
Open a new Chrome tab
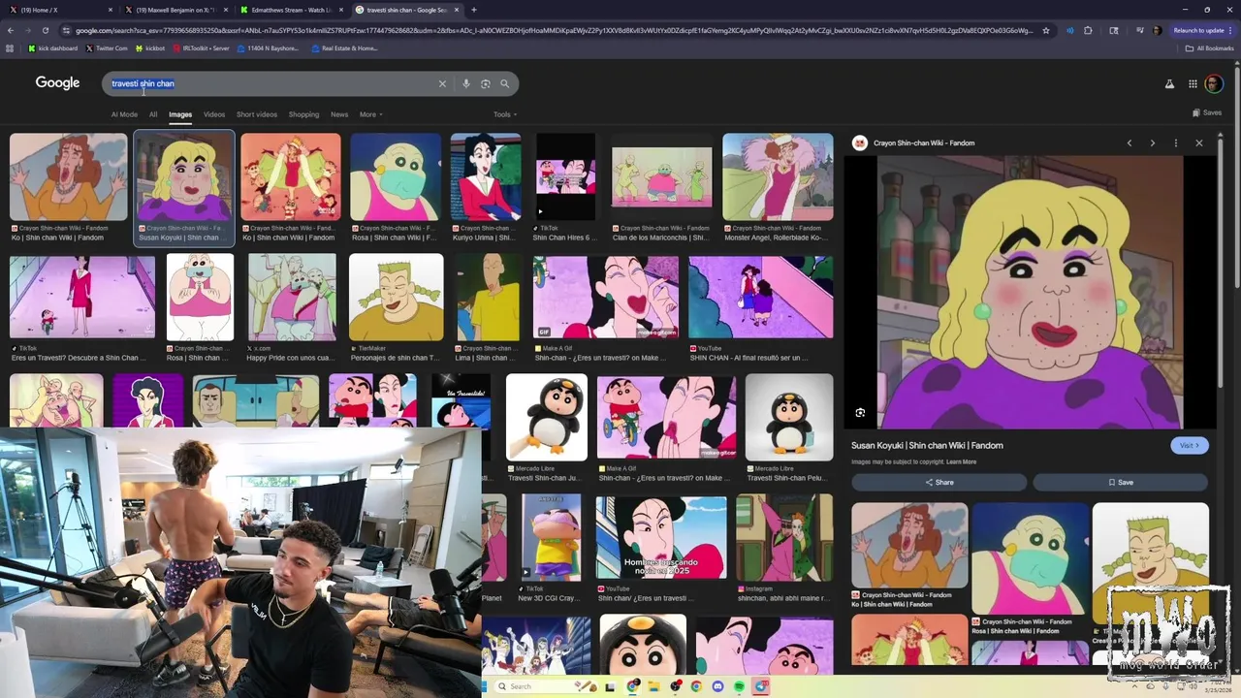pyautogui.click(x=473, y=10)
